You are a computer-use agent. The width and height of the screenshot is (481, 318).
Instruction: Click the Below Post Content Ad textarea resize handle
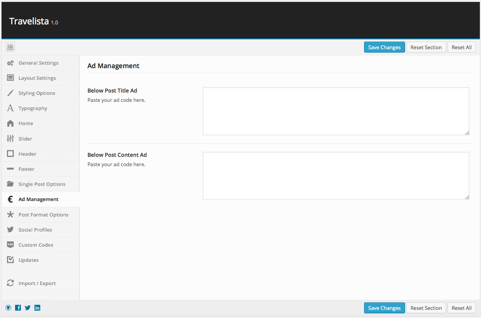[x=467, y=197]
